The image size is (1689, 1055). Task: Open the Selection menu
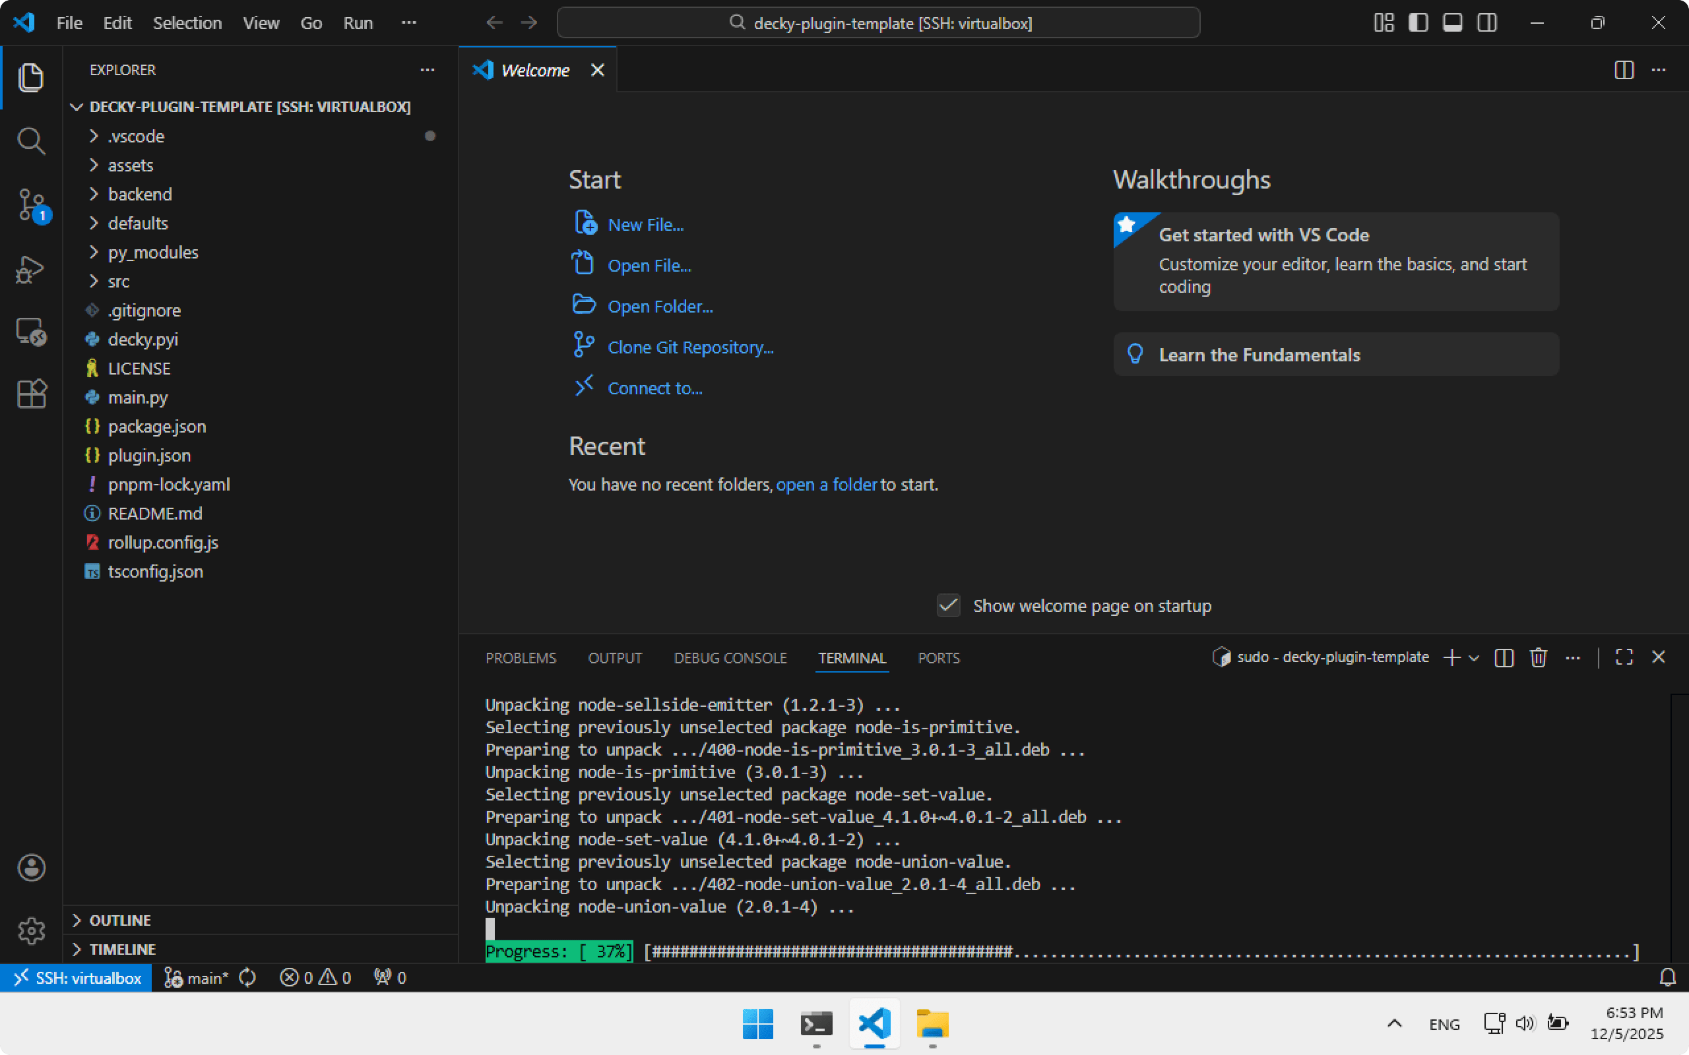tap(187, 23)
